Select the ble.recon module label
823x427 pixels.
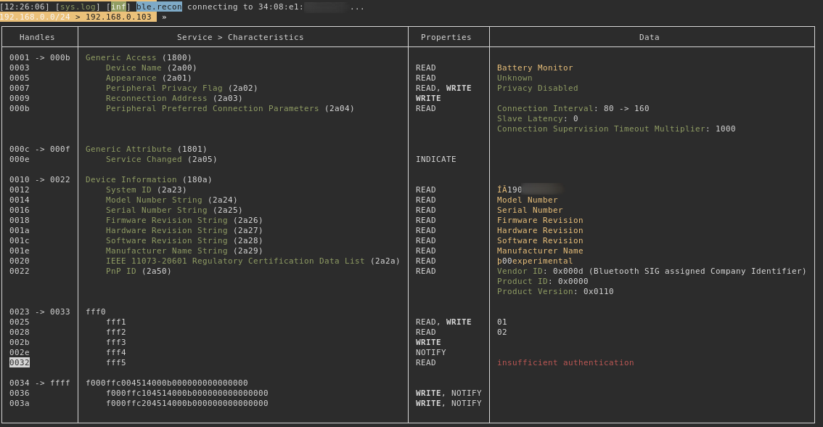click(x=159, y=7)
